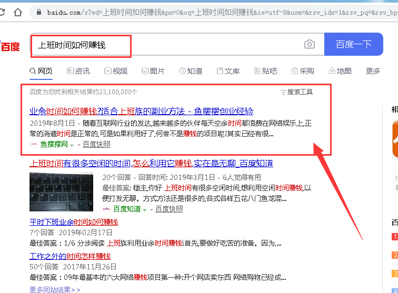Open the 网页 search tab
This screenshot has height=293, width=398.
point(41,71)
